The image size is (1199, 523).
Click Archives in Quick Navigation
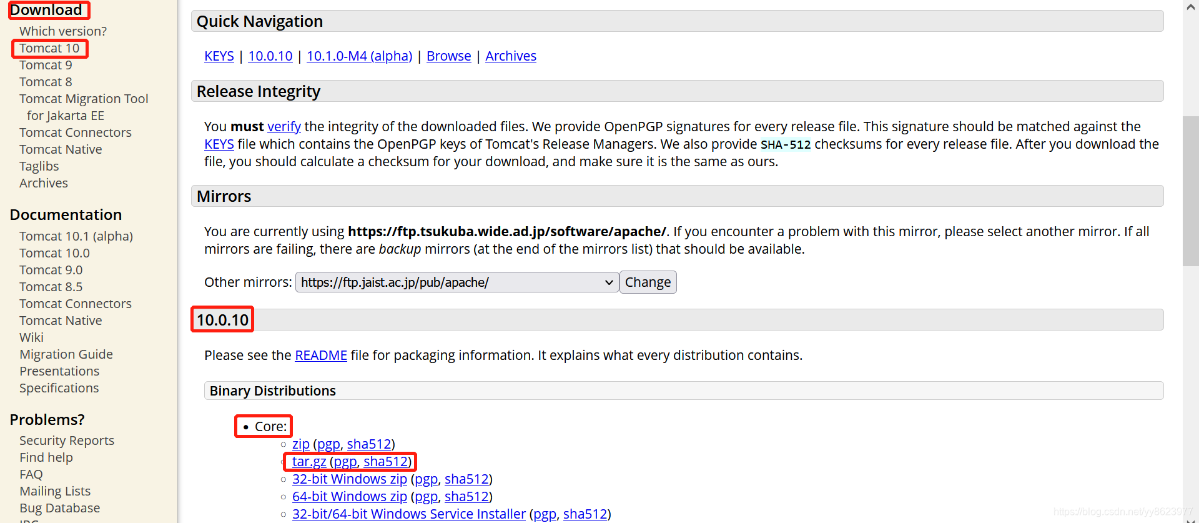(x=511, y=56)
